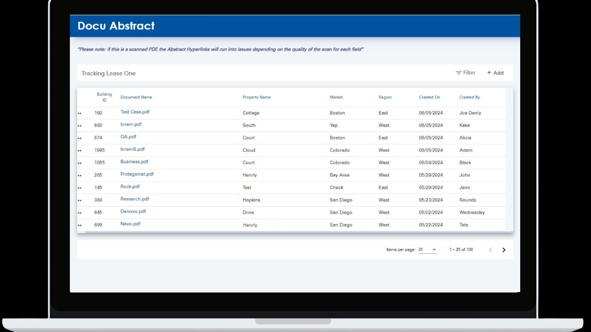This screenshot has width=591, height=332.
Task: Click the Cottage property cell
Action: click(x=251, y=113)
